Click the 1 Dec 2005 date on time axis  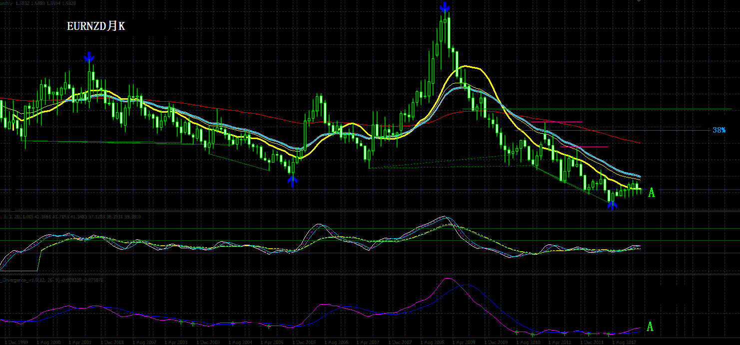[x=304, y=343]
